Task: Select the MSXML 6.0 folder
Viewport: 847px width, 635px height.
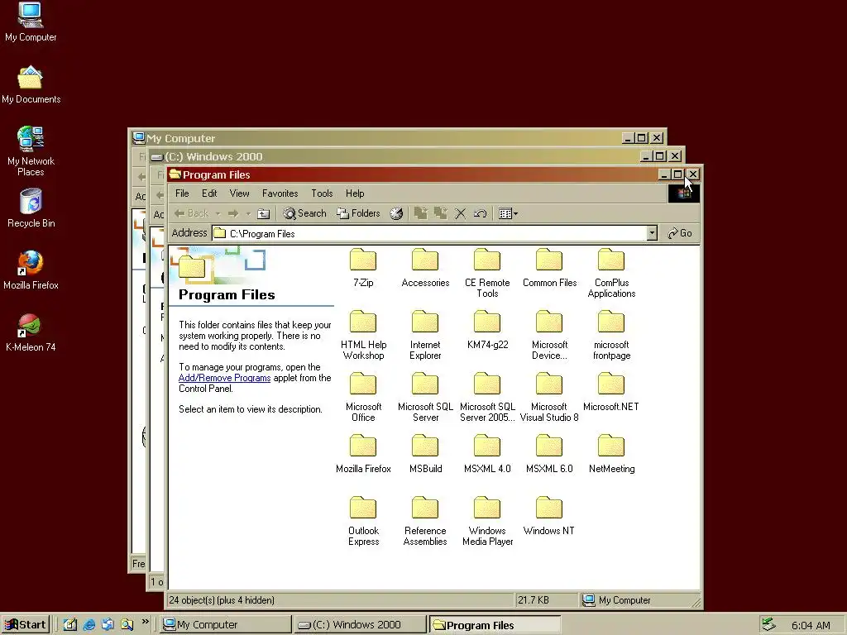Action: [x=549, y=454]
